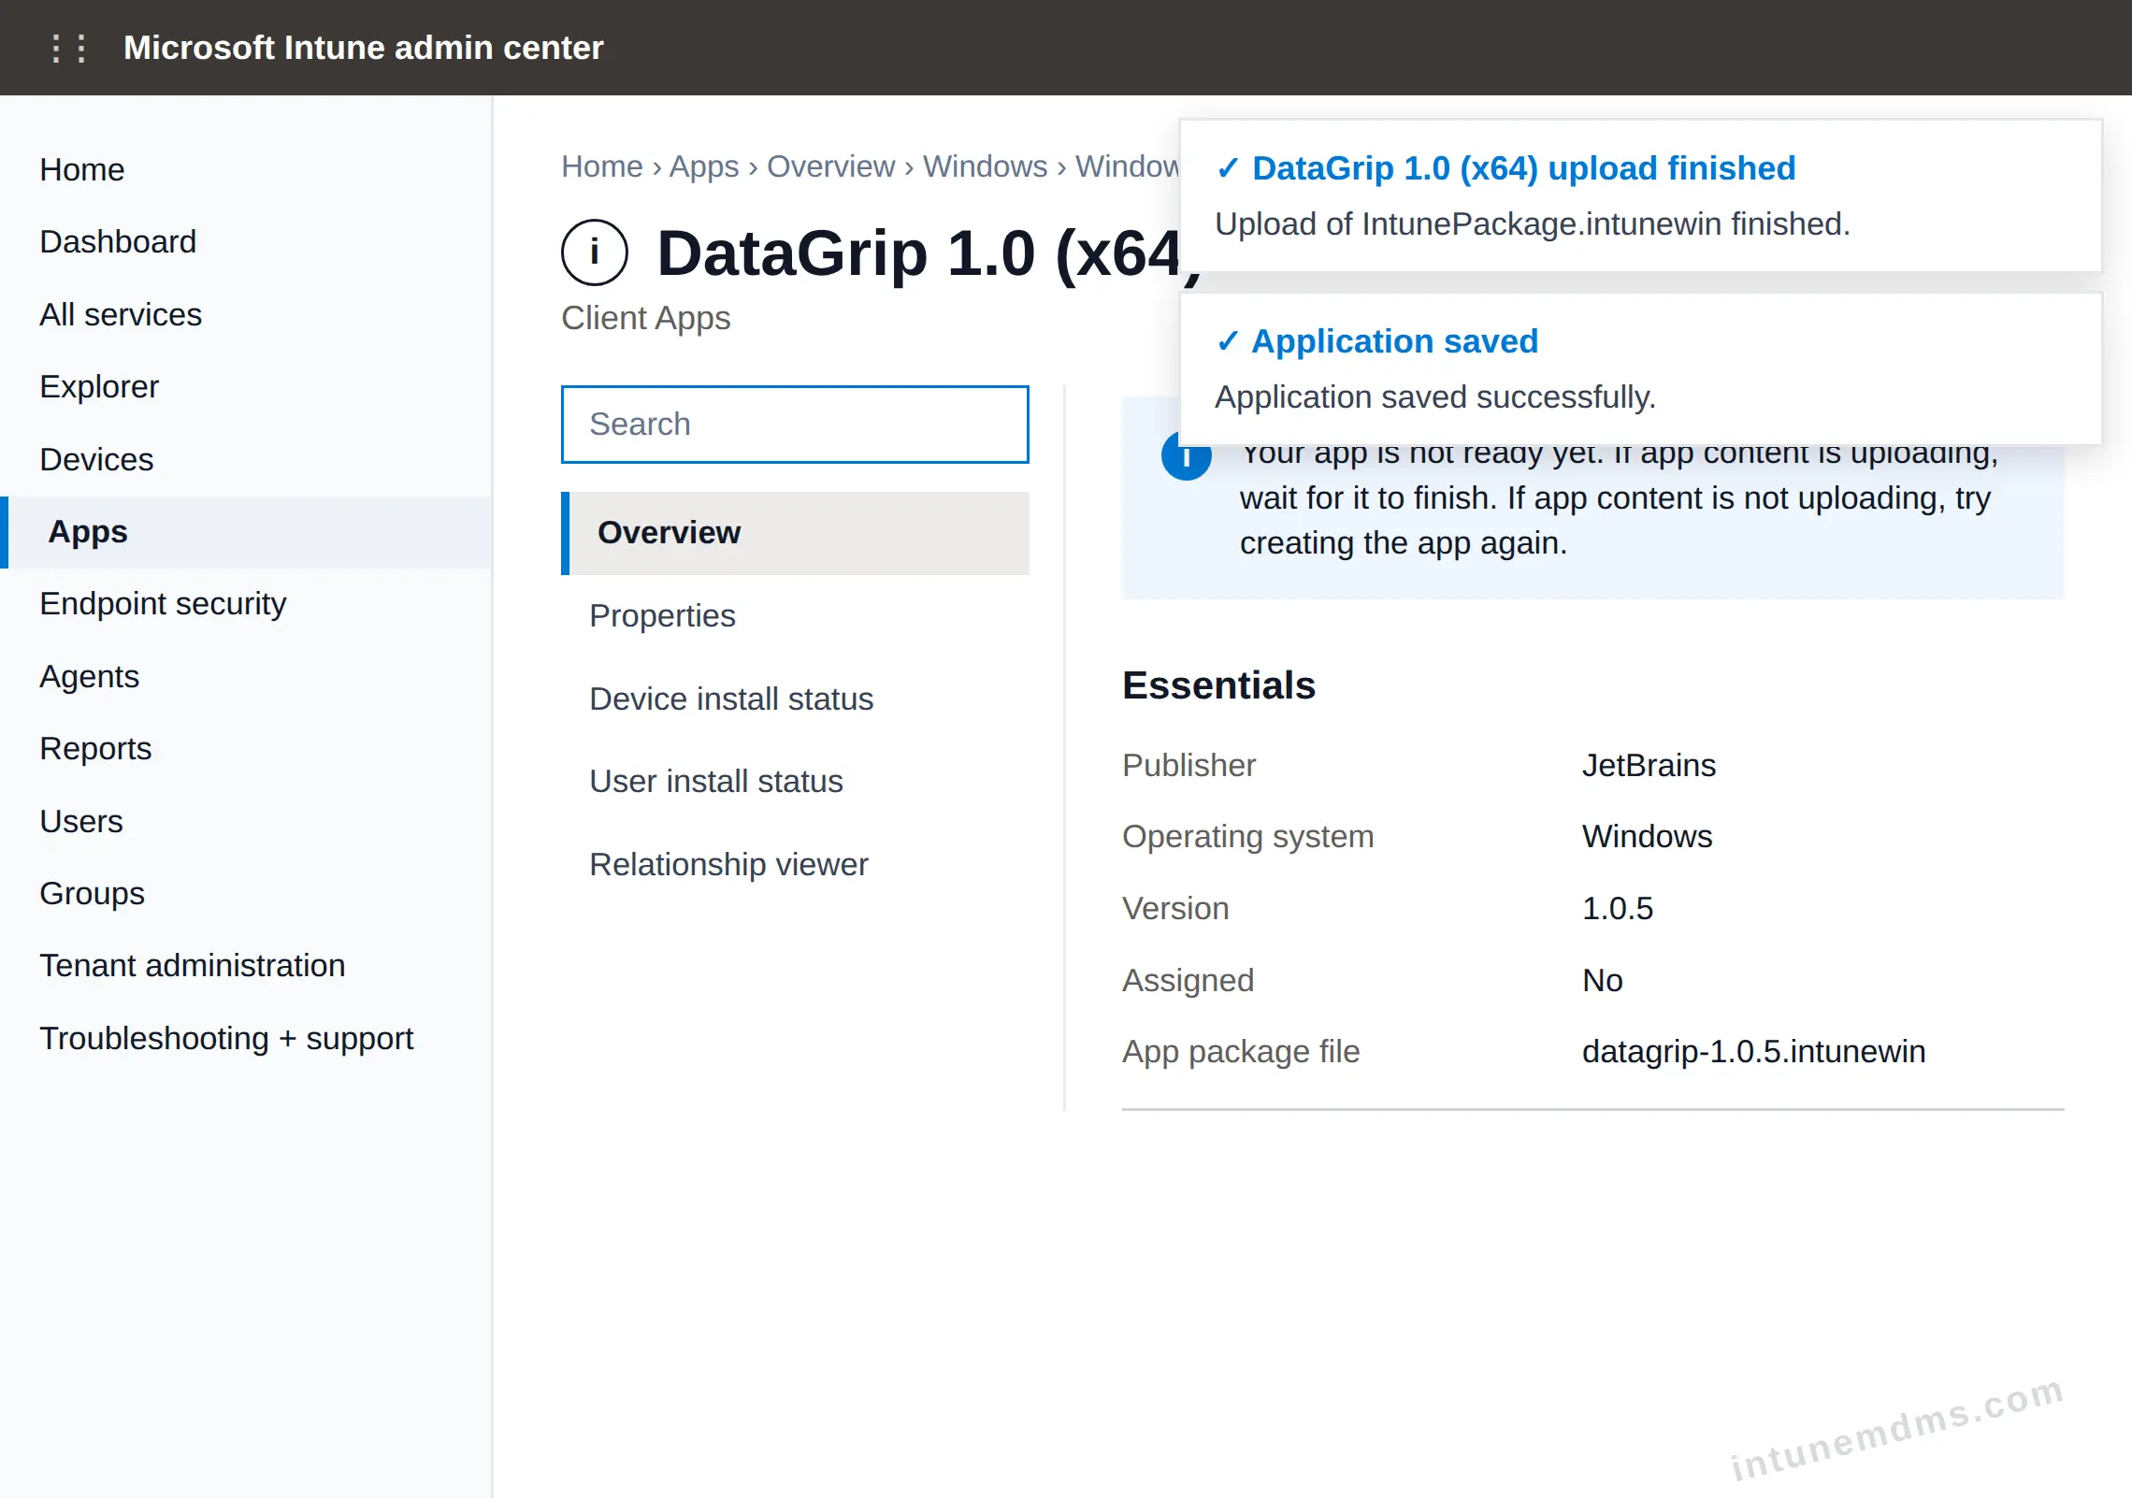2132x1498 pixels.
Task: Click the blue info banner icon
Action: pos(1186,458)
